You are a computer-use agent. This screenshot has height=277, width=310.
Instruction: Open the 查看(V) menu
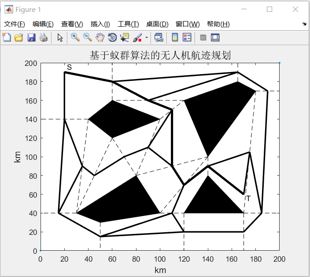coord(72,24)
